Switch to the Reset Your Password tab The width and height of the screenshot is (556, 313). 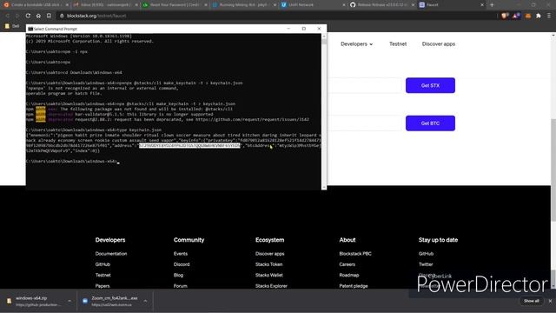click(x=175, y=5)
